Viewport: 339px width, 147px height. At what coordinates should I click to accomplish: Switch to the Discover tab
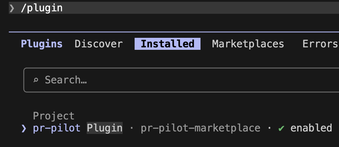[x=99, y=44]
